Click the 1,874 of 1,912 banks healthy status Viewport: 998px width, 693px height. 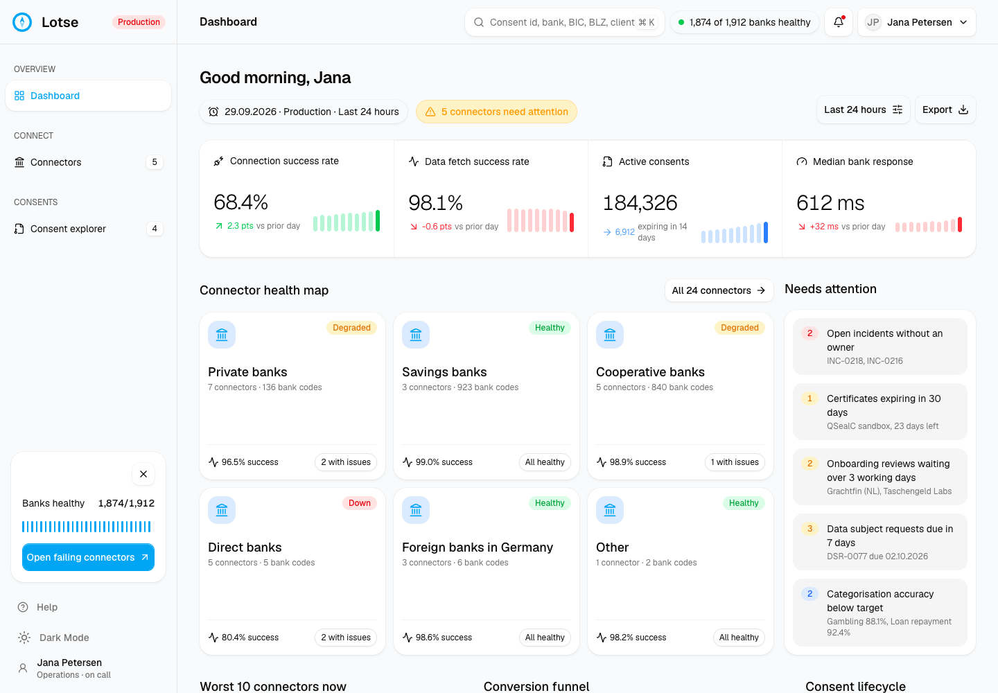pos(744,22)
